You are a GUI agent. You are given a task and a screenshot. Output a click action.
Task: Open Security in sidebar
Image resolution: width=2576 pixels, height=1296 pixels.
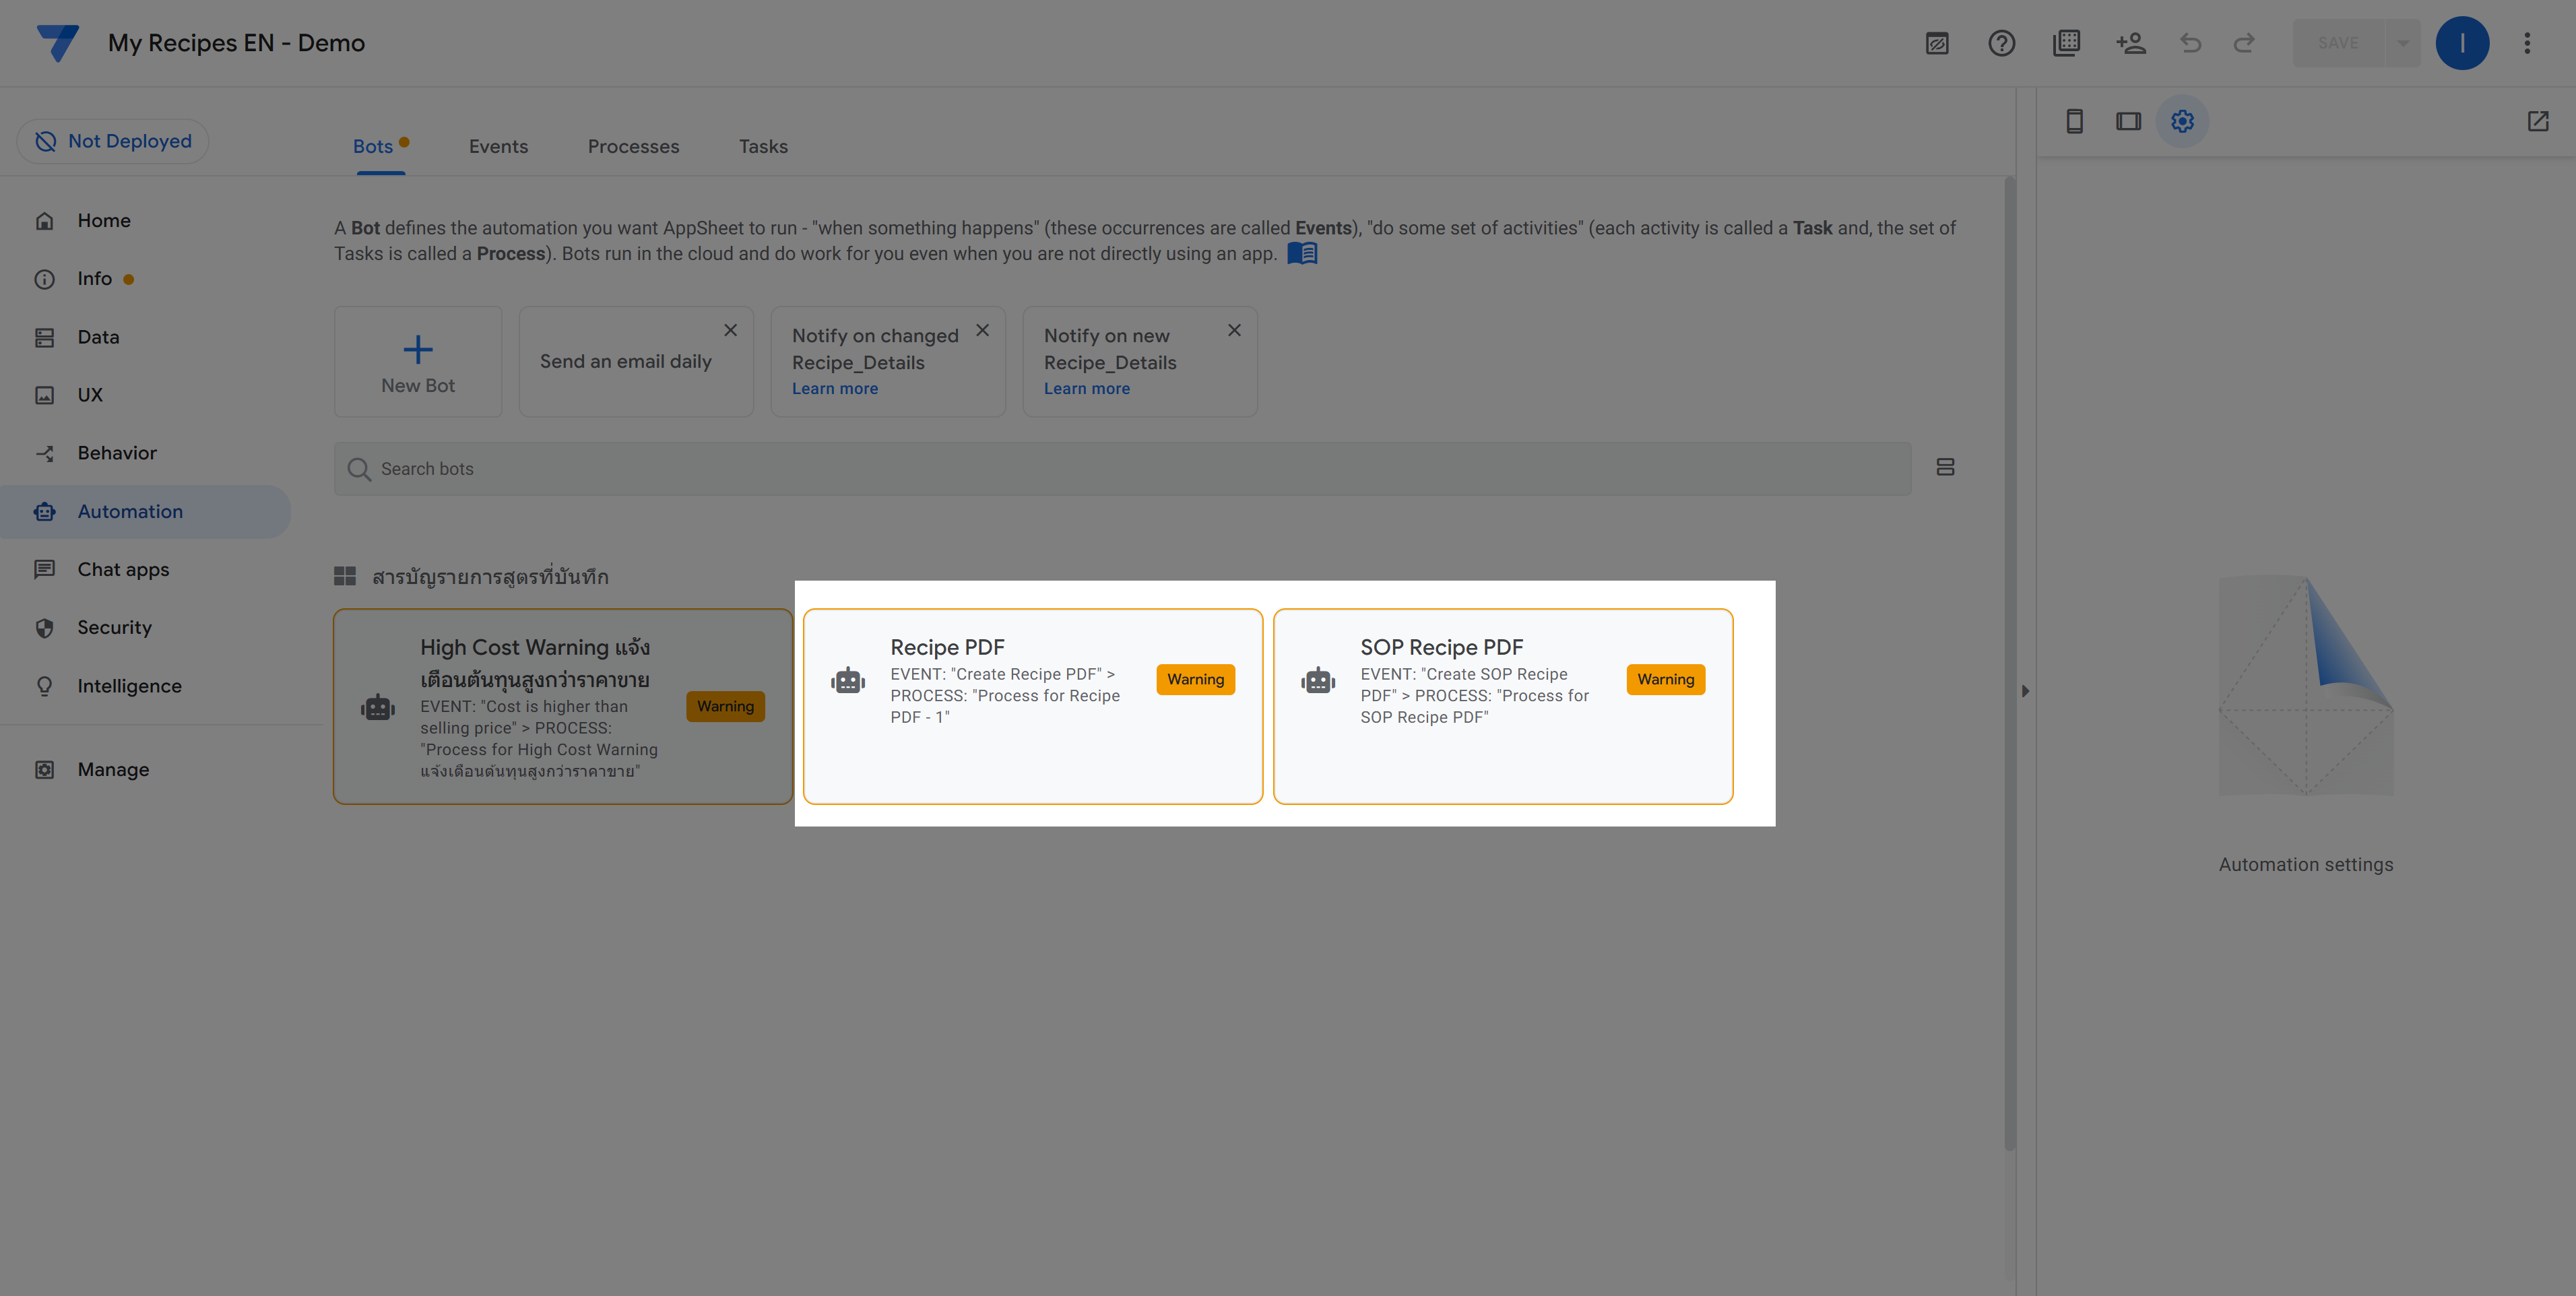[x=146, y=628]
